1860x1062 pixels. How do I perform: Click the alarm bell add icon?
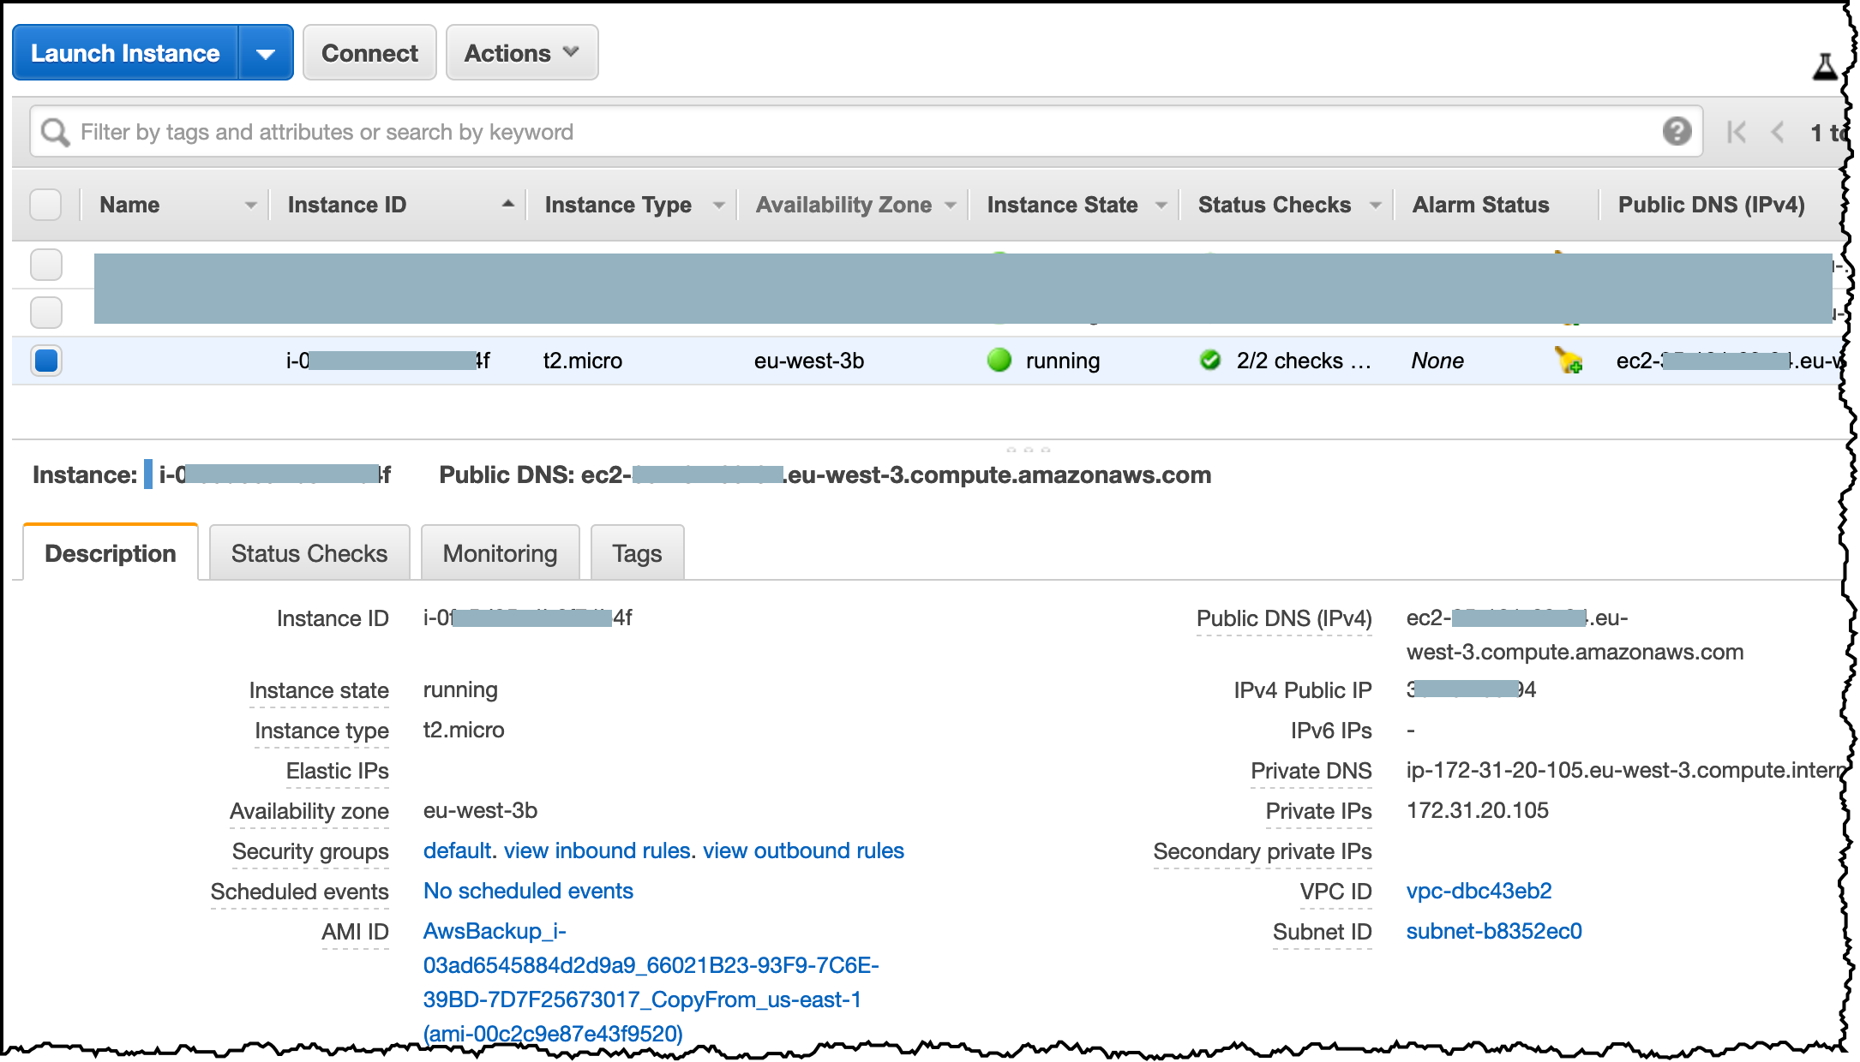pos(1569,361)
